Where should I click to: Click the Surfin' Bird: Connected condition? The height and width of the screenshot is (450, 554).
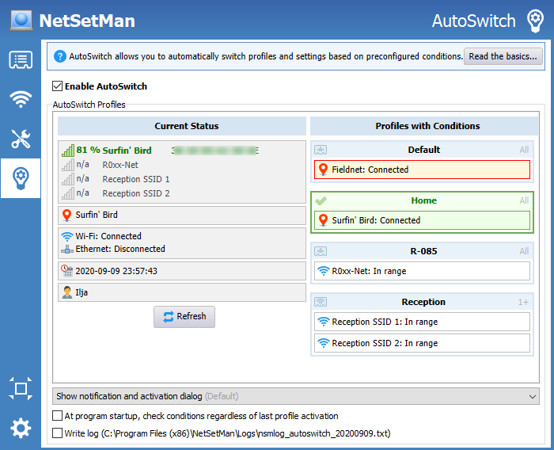tap(422, 220)
